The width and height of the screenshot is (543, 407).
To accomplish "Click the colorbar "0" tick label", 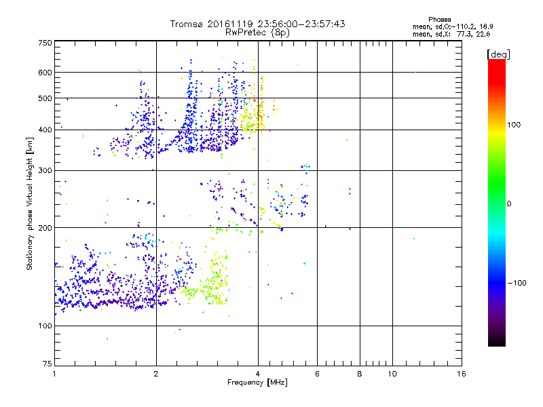I will click(x=509, y=203).
